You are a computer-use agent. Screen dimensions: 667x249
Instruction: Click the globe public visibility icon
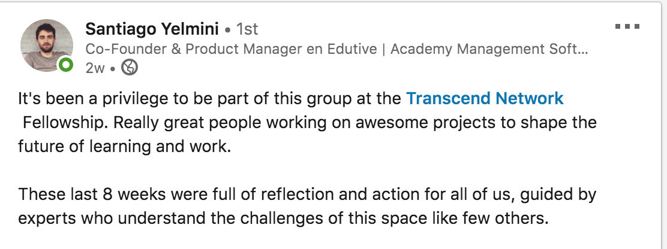click(x=130, y=68)
